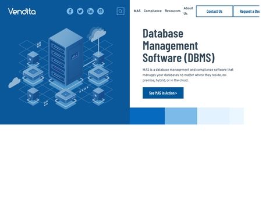Screen dimensions: 262x209
Task: Click the Contact Us button
Action: coord(214,11)
